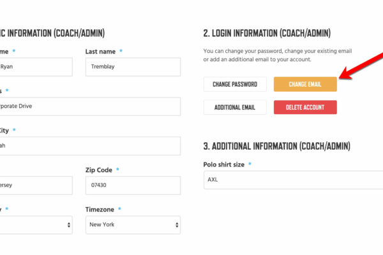The image size is (383, 255).
Task: Open the Timezone dropdown showing New York
Action: (x=133, y=225)
